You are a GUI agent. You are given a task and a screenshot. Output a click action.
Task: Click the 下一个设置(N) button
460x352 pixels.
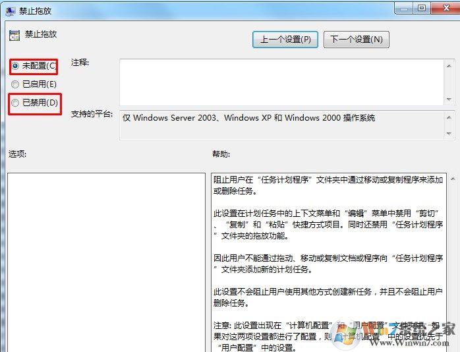click(x=357, y=40)
